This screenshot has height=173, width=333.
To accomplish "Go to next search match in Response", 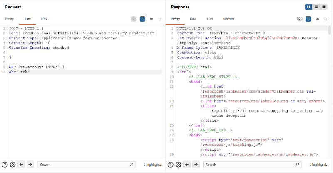I will click(196, 165).
